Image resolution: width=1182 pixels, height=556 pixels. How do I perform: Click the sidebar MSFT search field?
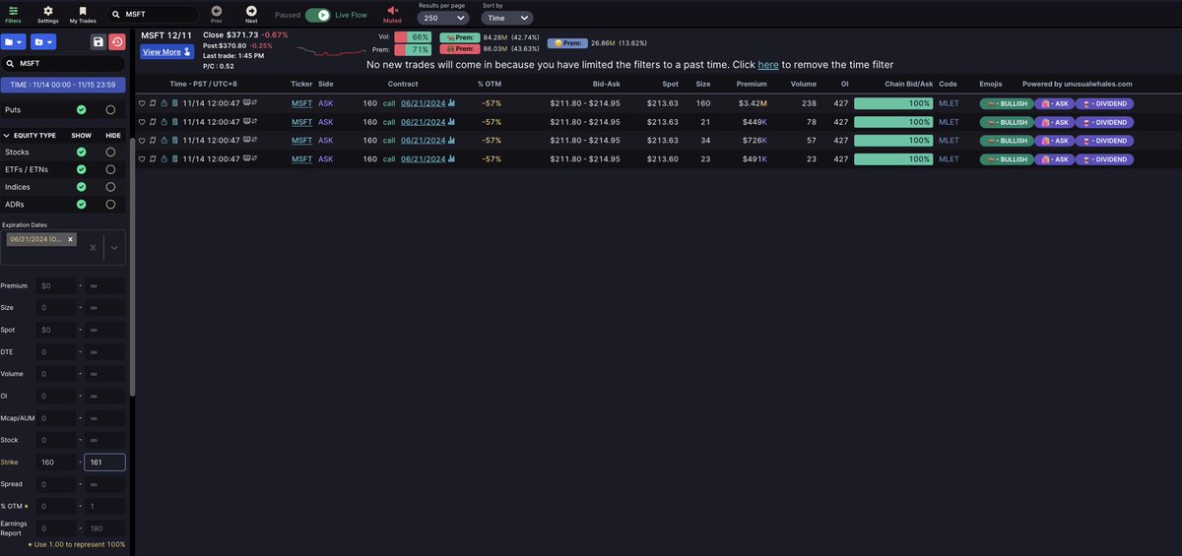click(64, 63)
